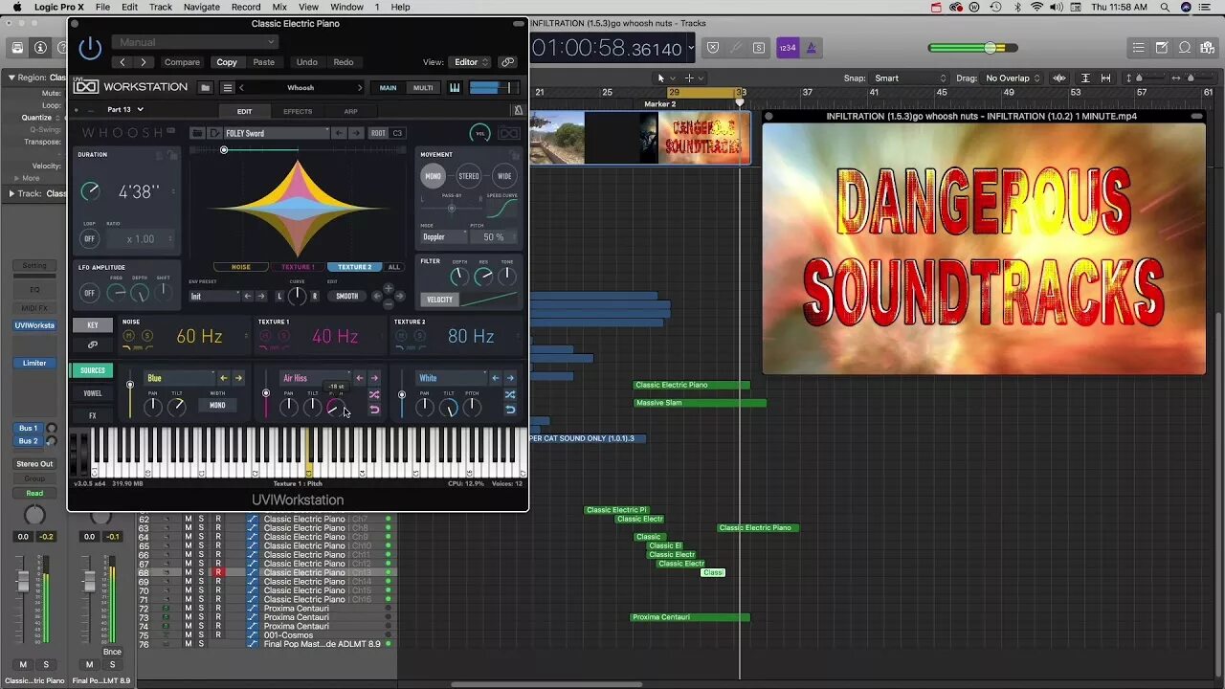Open the Doppler mode dropdown
The height and width of the screenshot is (689, 1225).
pos(444,237)
